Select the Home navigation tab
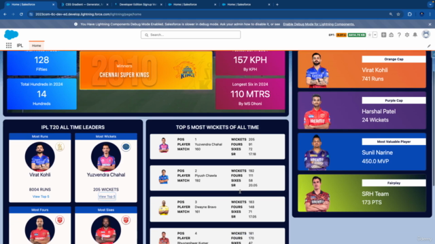This screenshot has width=435, height=244. pyautogui.click(x=36, y=45)
